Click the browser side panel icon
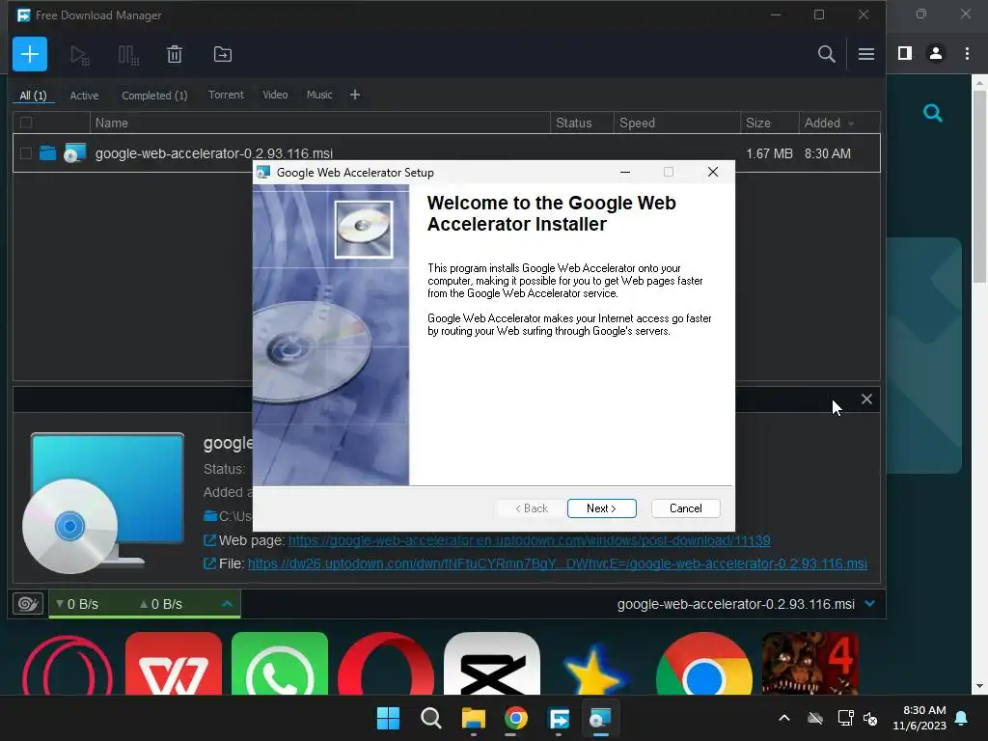Screen dimensions: 988x741 coord(905,54)
